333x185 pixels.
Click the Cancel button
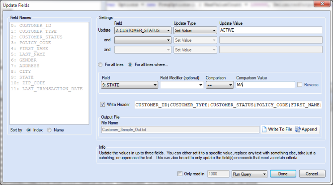coord(312,174)
